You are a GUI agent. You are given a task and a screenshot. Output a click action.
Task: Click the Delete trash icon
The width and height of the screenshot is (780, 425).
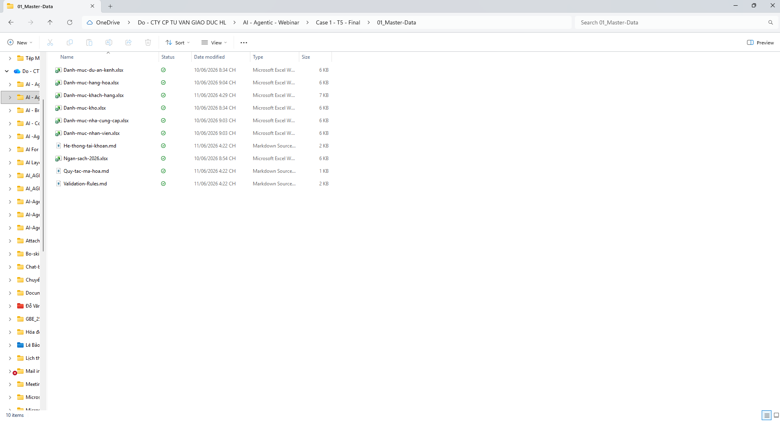click(x=148, y=42)
